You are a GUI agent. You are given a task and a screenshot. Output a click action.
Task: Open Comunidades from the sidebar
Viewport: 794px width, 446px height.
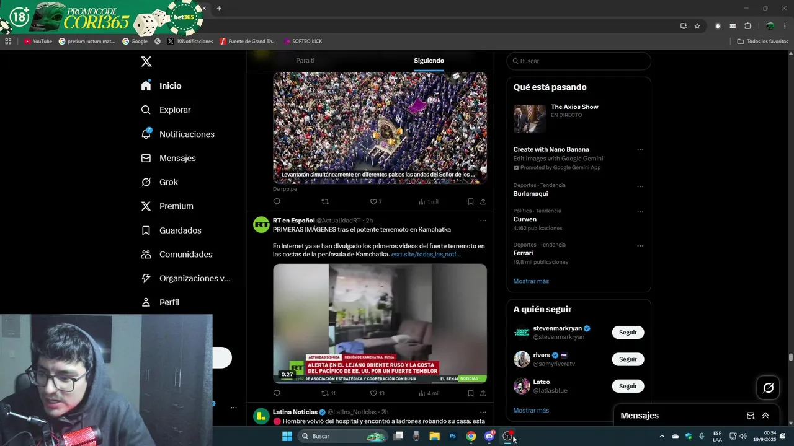pos(177,255)
